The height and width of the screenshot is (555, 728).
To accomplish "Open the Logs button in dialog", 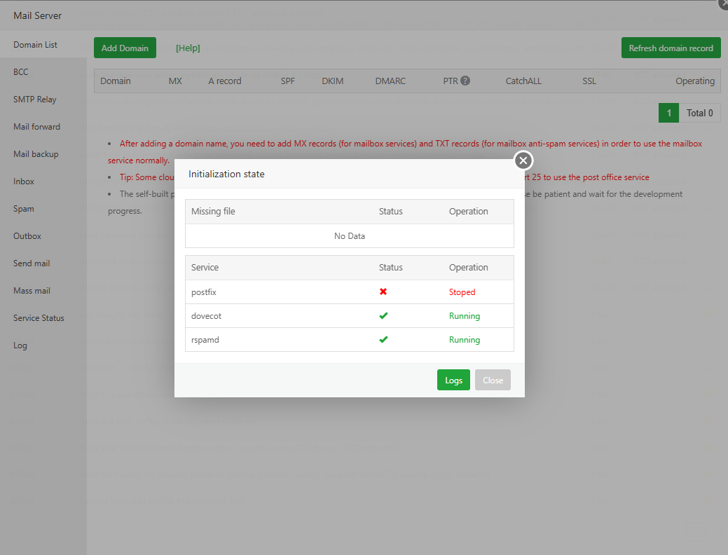I will [453, 380].
